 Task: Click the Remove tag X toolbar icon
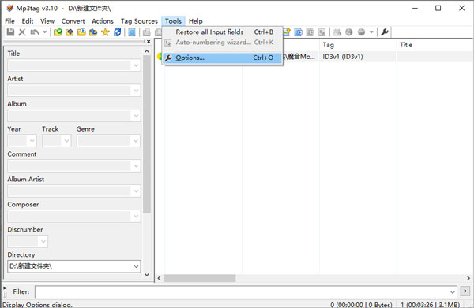22,32
